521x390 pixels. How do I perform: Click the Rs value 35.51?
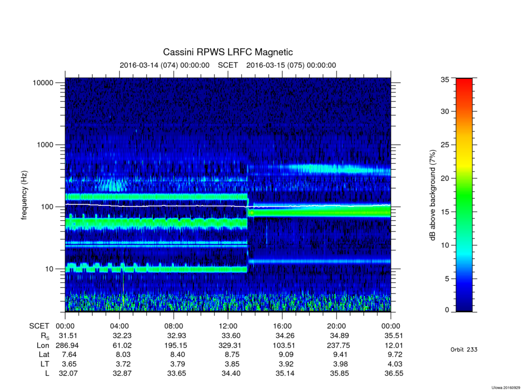[x=394, y=336]
